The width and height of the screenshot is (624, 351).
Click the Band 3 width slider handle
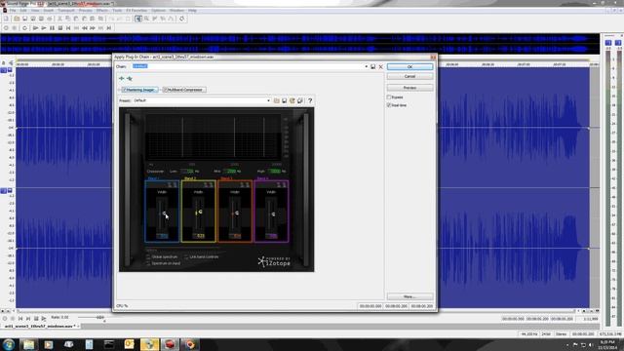point(236,214)
